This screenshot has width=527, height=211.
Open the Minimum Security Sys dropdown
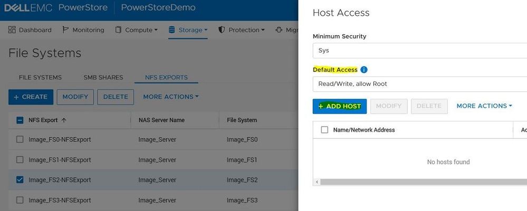click(x=420, y=51)
